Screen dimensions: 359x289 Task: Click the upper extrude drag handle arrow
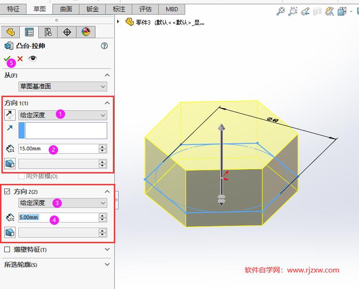[x=222, y=127]
